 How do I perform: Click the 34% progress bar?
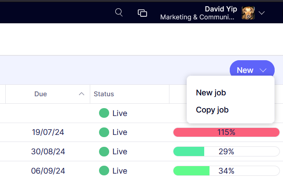point(226,171)
